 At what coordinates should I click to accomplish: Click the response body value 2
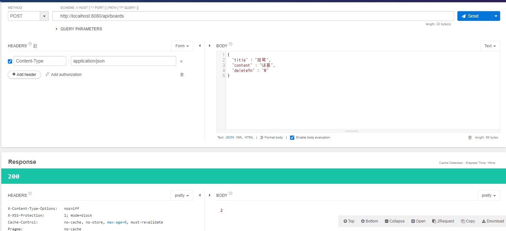point(222,210)
